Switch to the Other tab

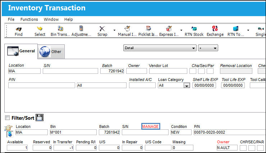(x=51, y=52)
